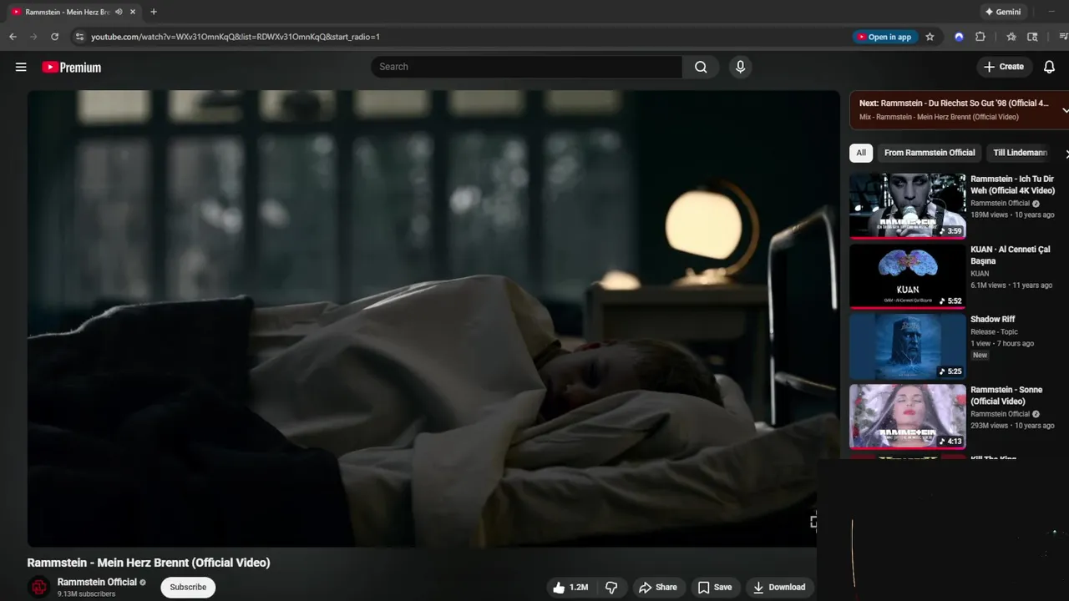Viewport: 1069px width, 601px height.
Task: Click the KUAN - Al Cenneti Çal Başına title
Action: coord(1011,255)
